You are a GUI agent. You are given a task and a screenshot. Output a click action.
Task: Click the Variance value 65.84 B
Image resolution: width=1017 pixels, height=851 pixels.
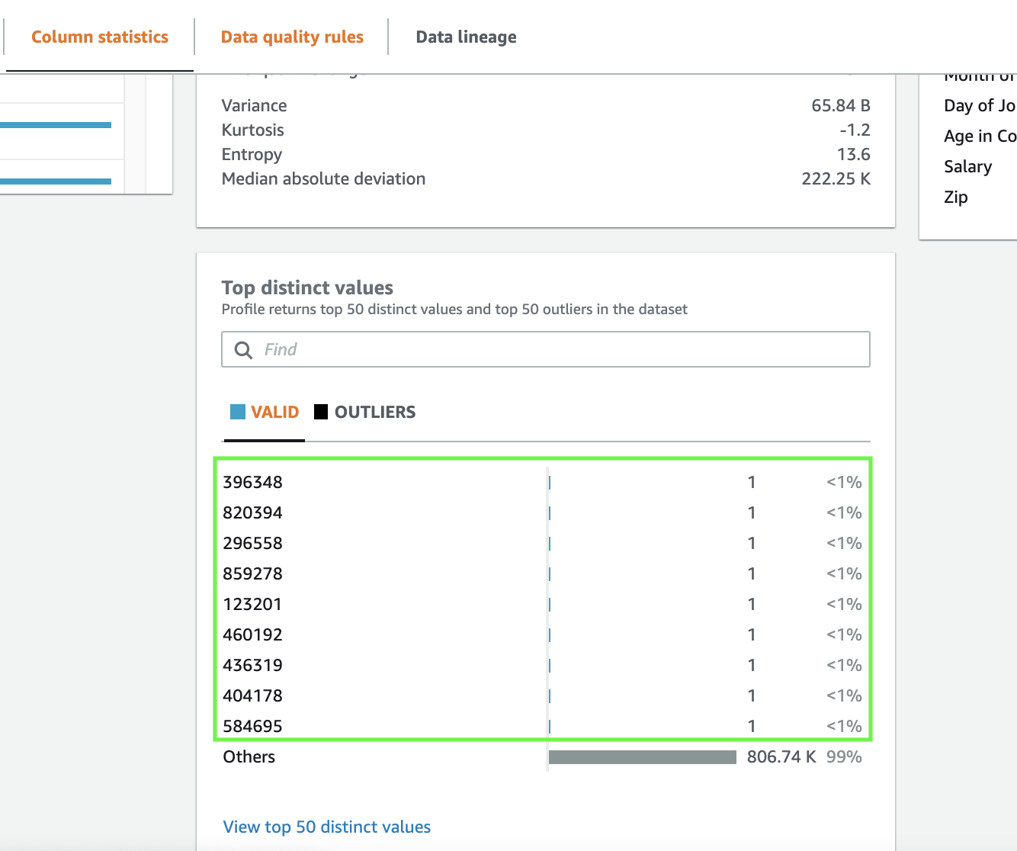click(x=841, y=105)
